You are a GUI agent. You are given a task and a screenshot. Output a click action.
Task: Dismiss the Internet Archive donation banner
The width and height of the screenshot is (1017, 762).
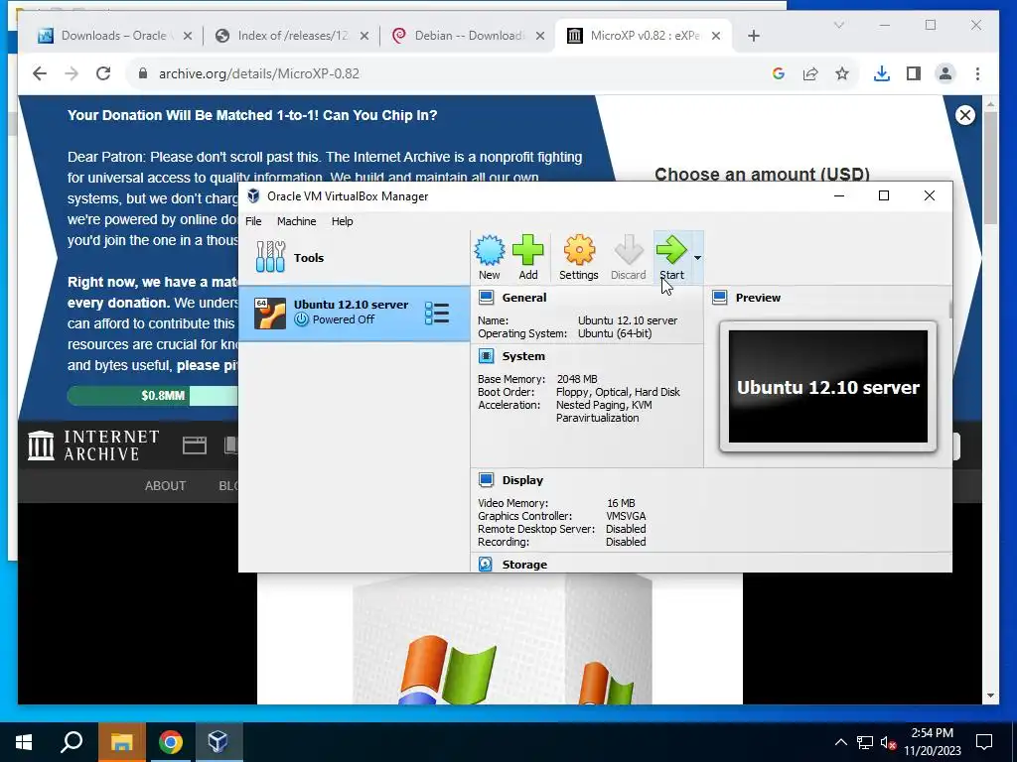[x=965, y=115]
